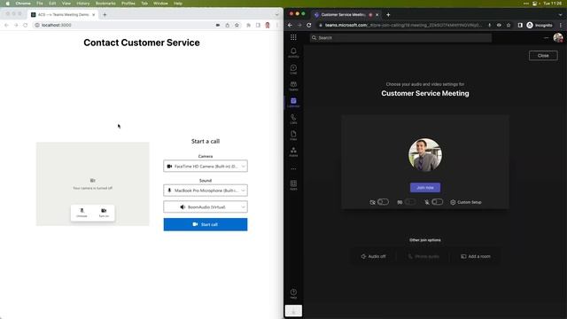567x319 pixels.
Task: Expand microphone dropdown MacBook Pro Microphone
Action: [206, 191]
